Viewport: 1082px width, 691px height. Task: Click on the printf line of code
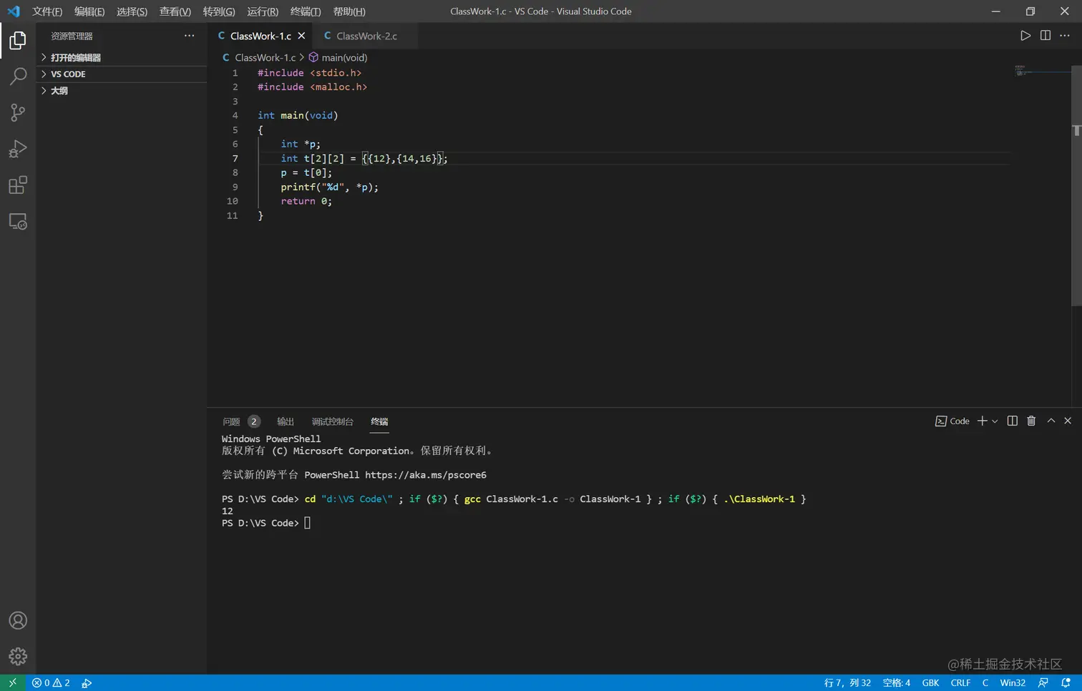click(x=329, y=187)
